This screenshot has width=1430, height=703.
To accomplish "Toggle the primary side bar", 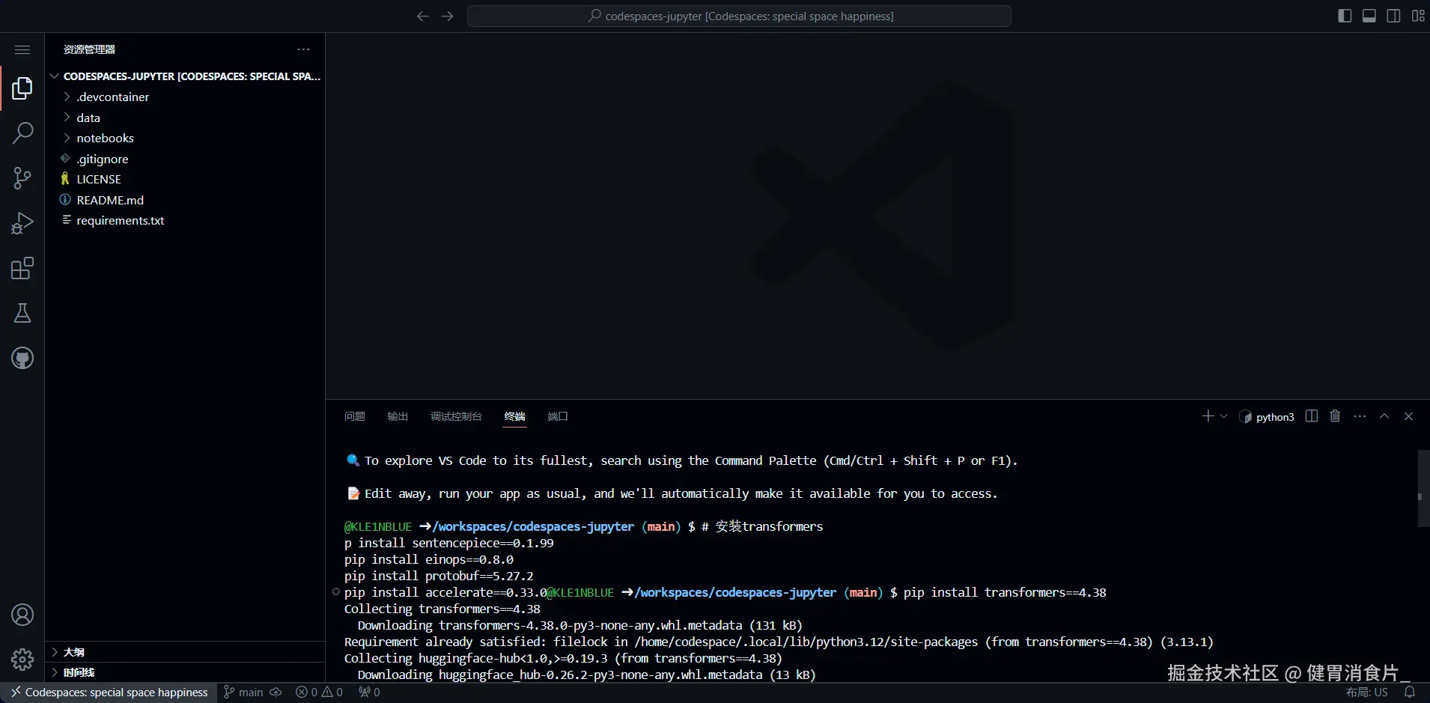I will [1345, 16].
